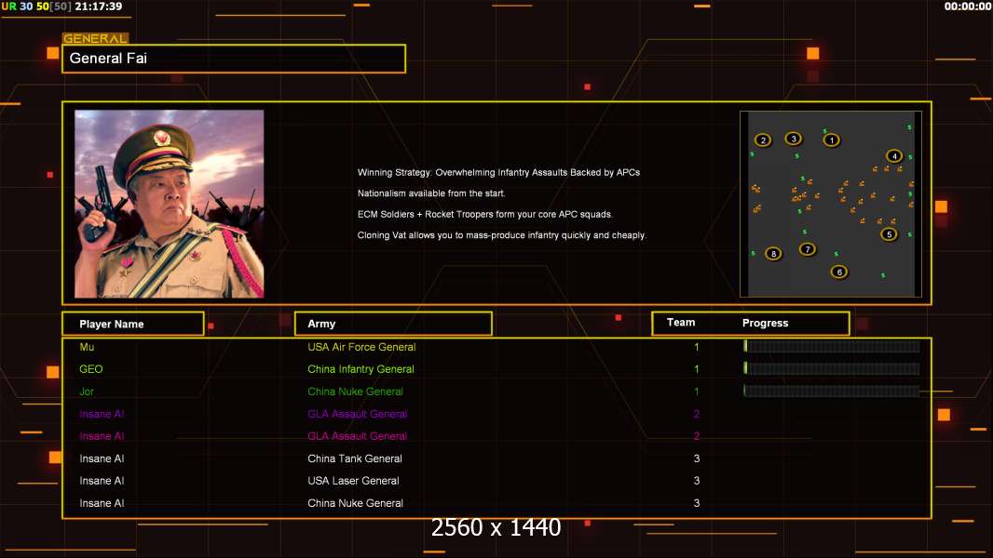Click the ECM Soldiers tip line
This screenshot has height=558, width=993.
pos(485,214)
